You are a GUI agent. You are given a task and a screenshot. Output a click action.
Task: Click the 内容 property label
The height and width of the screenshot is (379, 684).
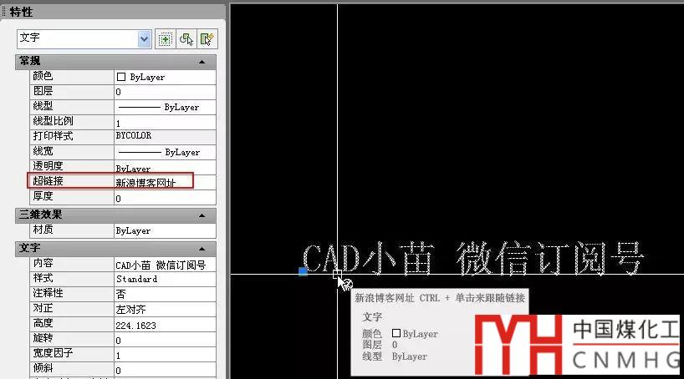(x=43, y=263)
